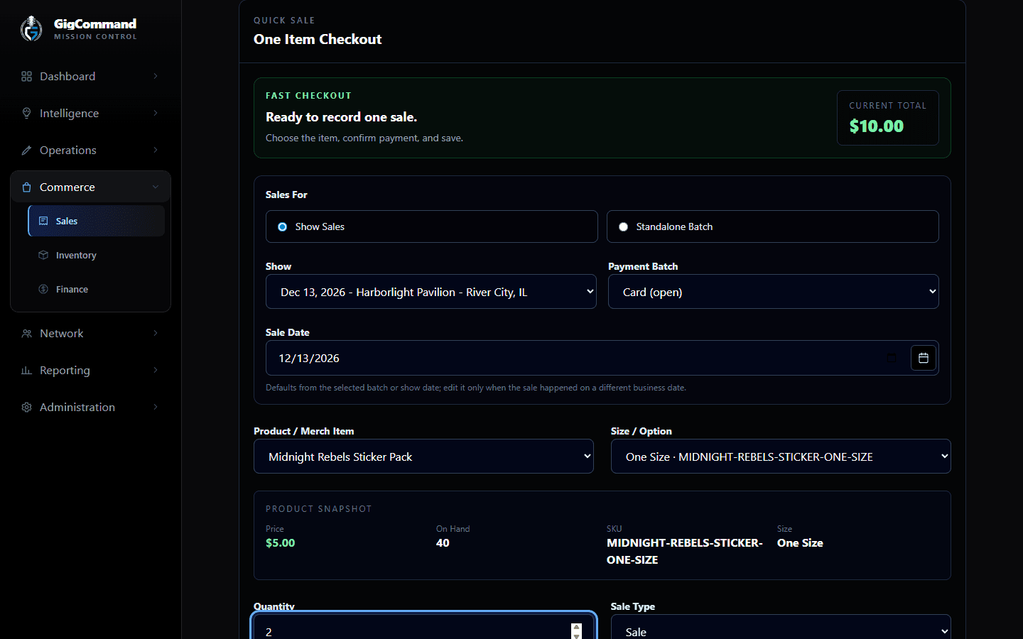Viewport: 1023px width, 639px height.
Task: Expand the Operations menu chevron
Action: tap(156, 150)
